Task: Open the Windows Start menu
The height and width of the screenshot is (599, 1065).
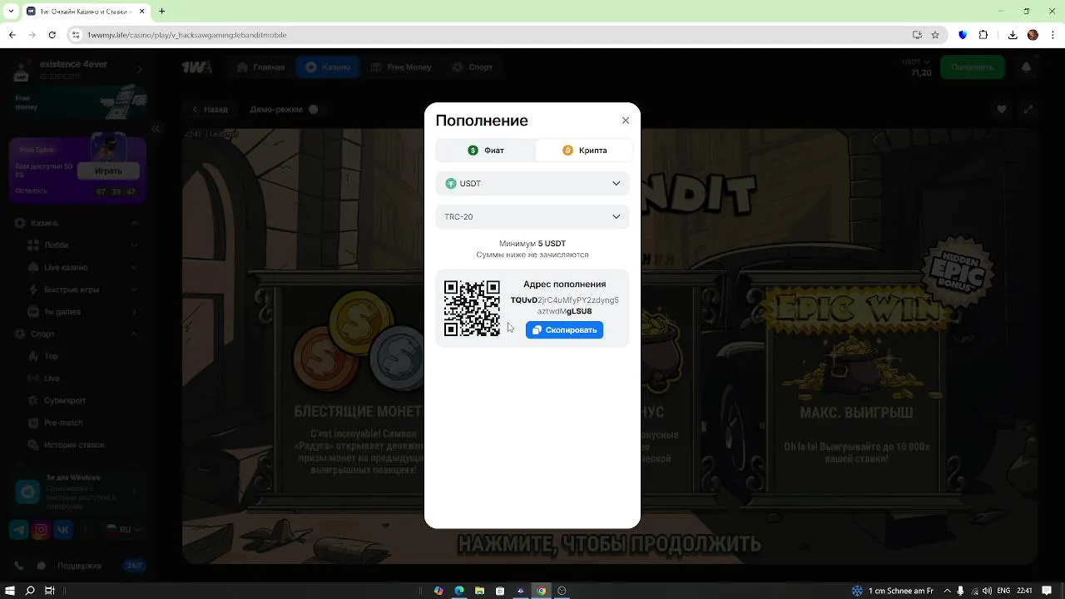Action: pos(10,591)
